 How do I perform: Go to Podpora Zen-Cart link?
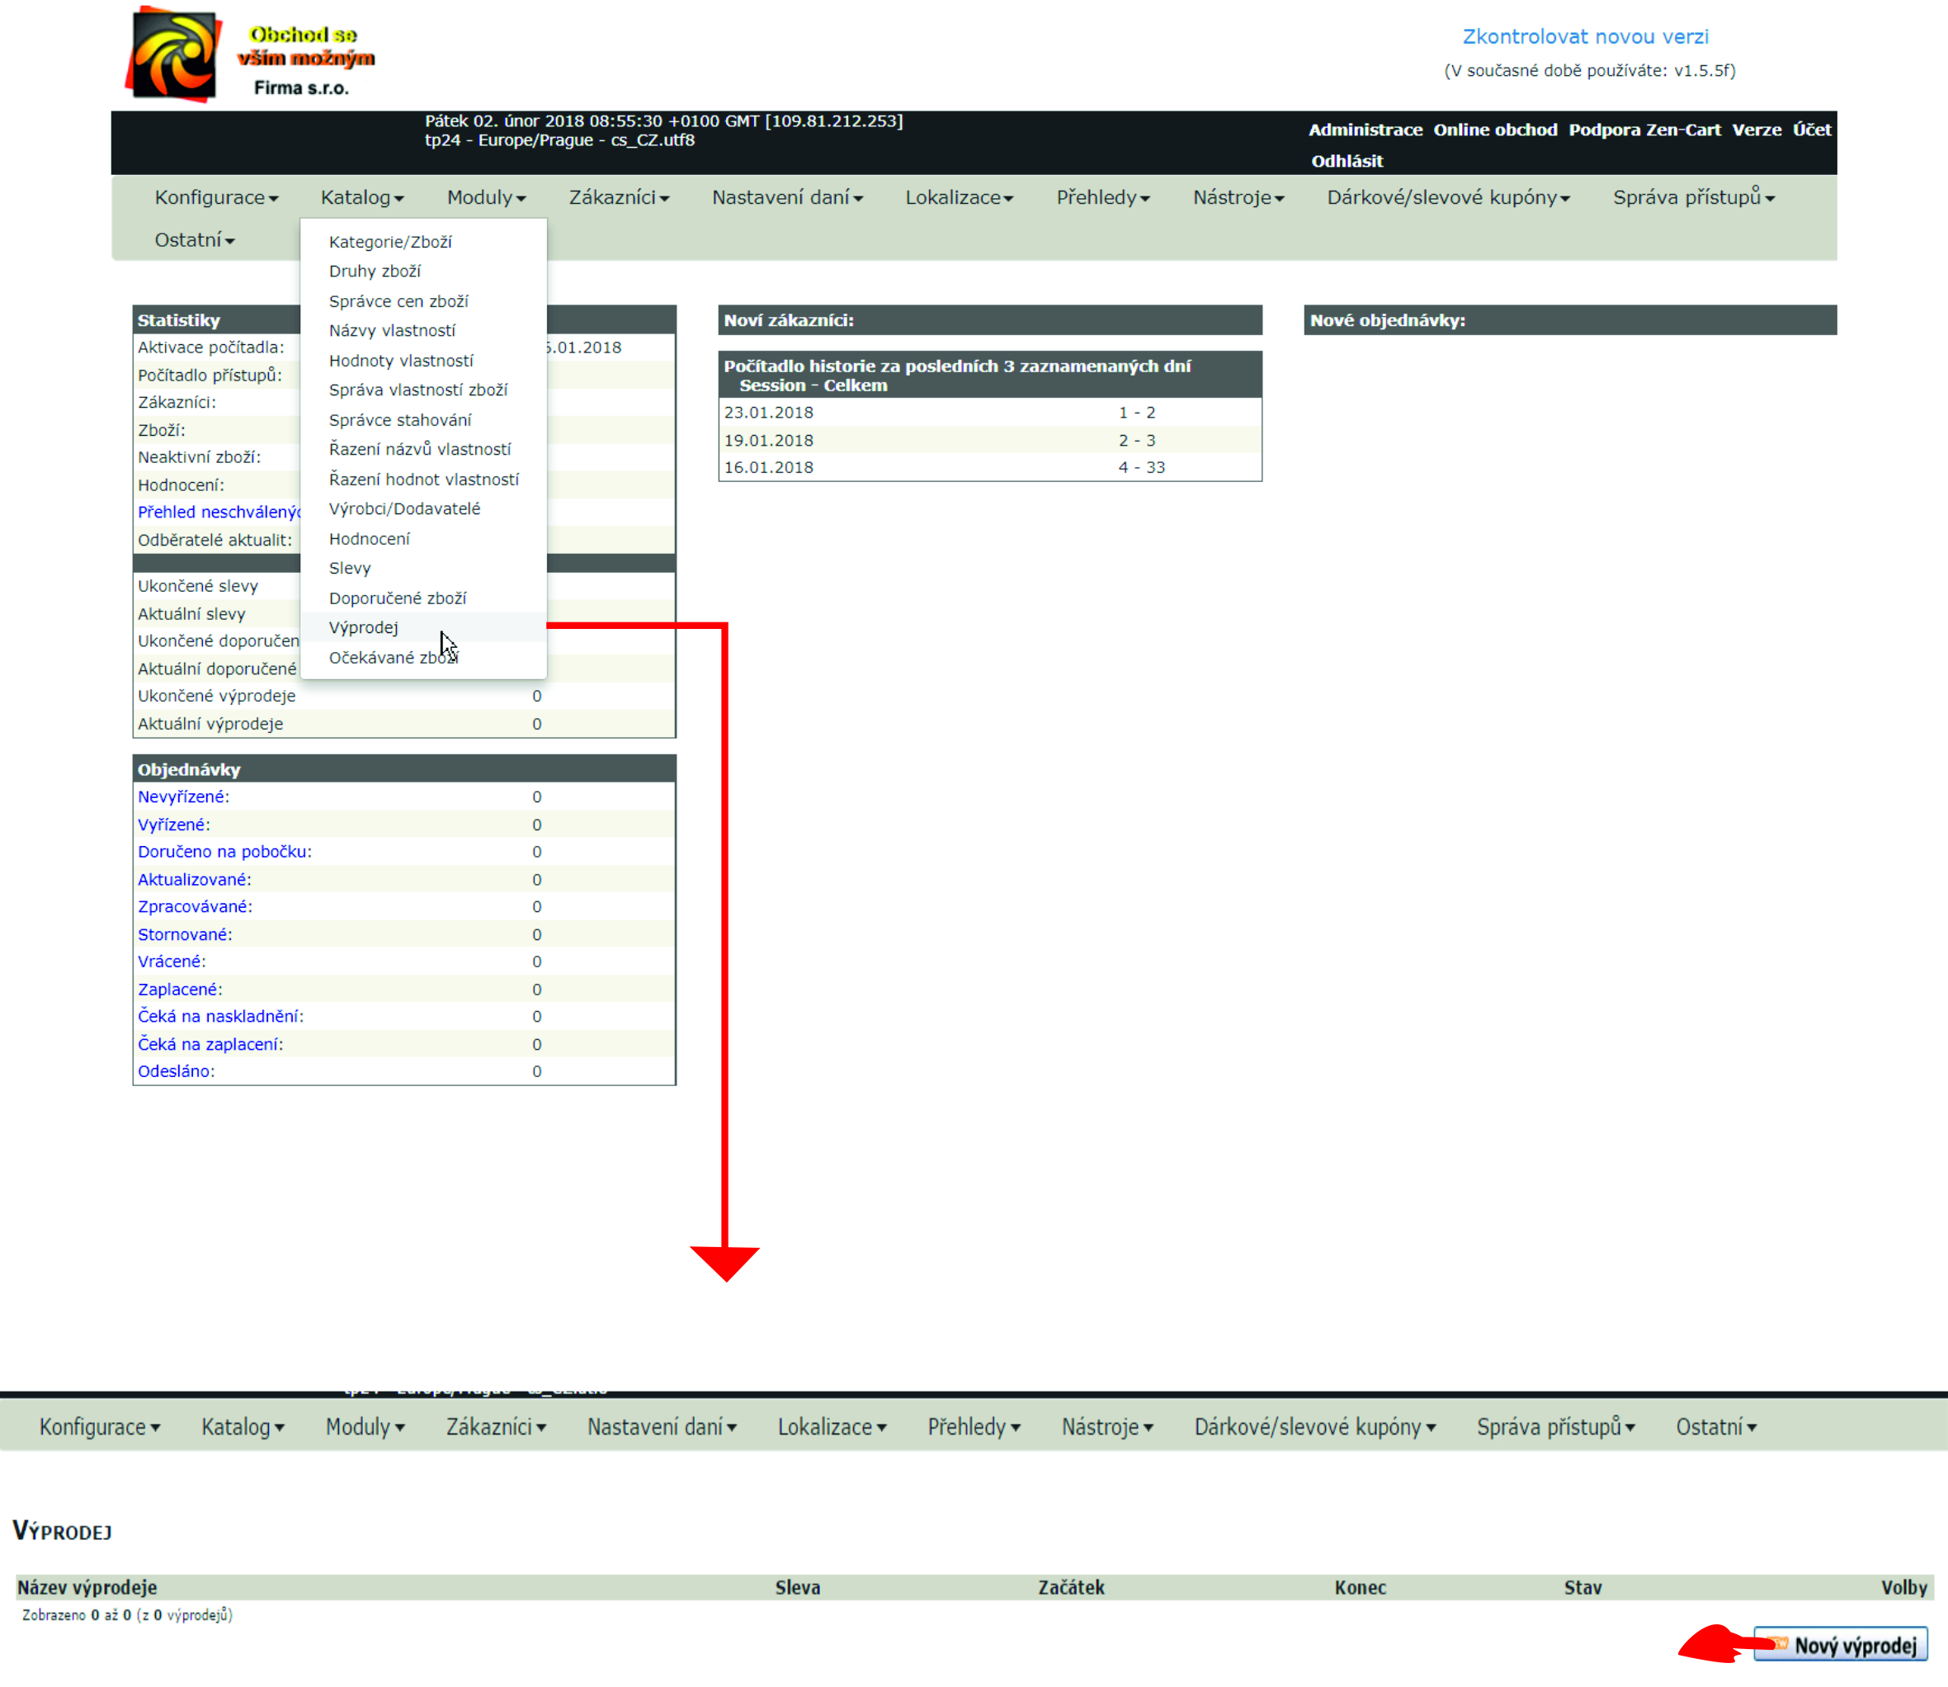(1644, 130)
